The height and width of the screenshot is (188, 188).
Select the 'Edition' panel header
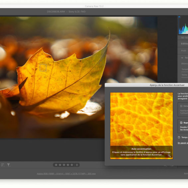[184, 44]
